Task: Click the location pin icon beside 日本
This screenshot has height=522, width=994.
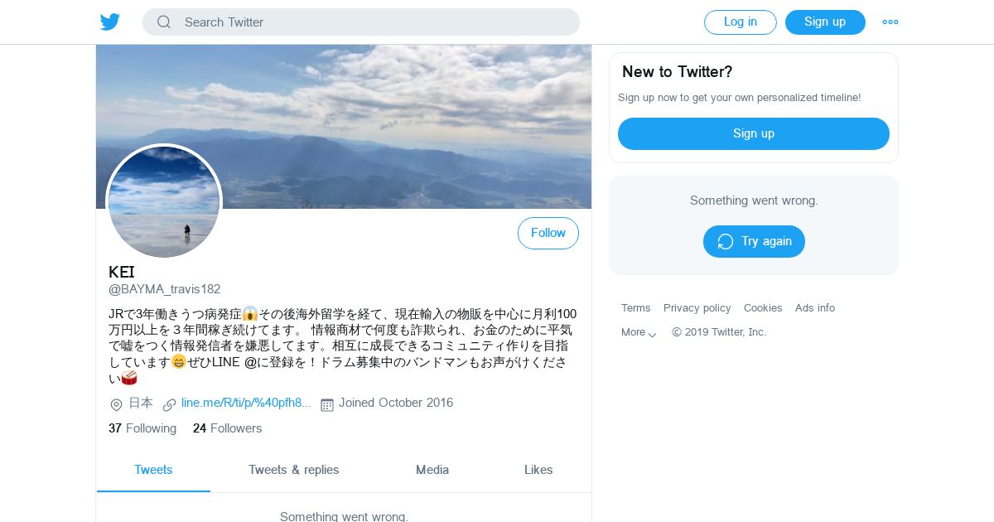Action: pyautogui.click(x=116, y=404)
